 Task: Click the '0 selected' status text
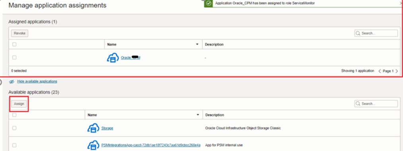pyautogui.click(x=19, y=71)
